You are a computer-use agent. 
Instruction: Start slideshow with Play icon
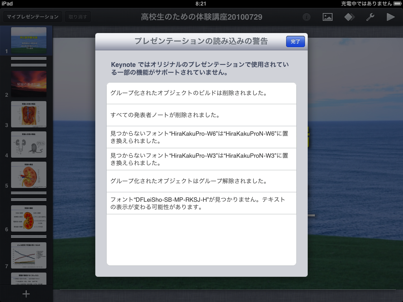390,17
